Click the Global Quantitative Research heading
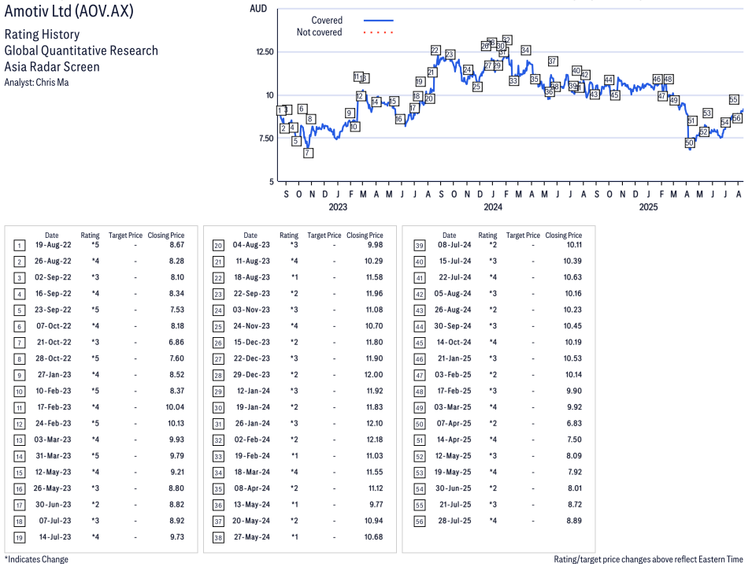The height and width of the screenshot is (564, 752). (x=81, y=50)
